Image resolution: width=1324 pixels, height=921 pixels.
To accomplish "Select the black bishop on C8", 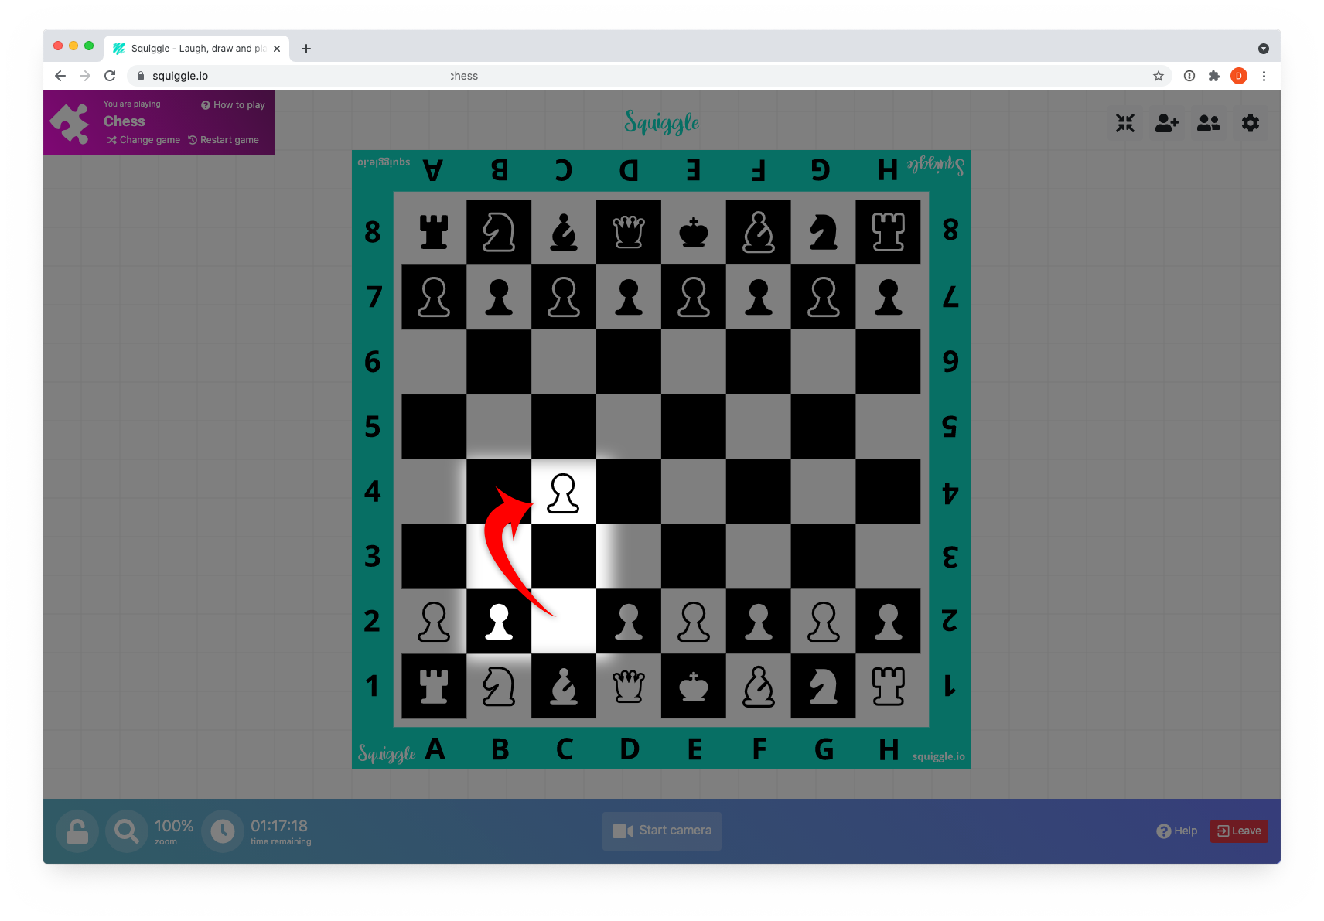I will 564,232.
